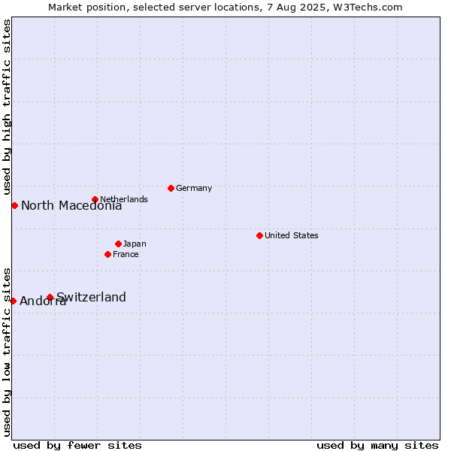Click the 'Andorra' label text
Image resolution: width=451 pixels, height=451 pixels.
[x=43, y=301]
